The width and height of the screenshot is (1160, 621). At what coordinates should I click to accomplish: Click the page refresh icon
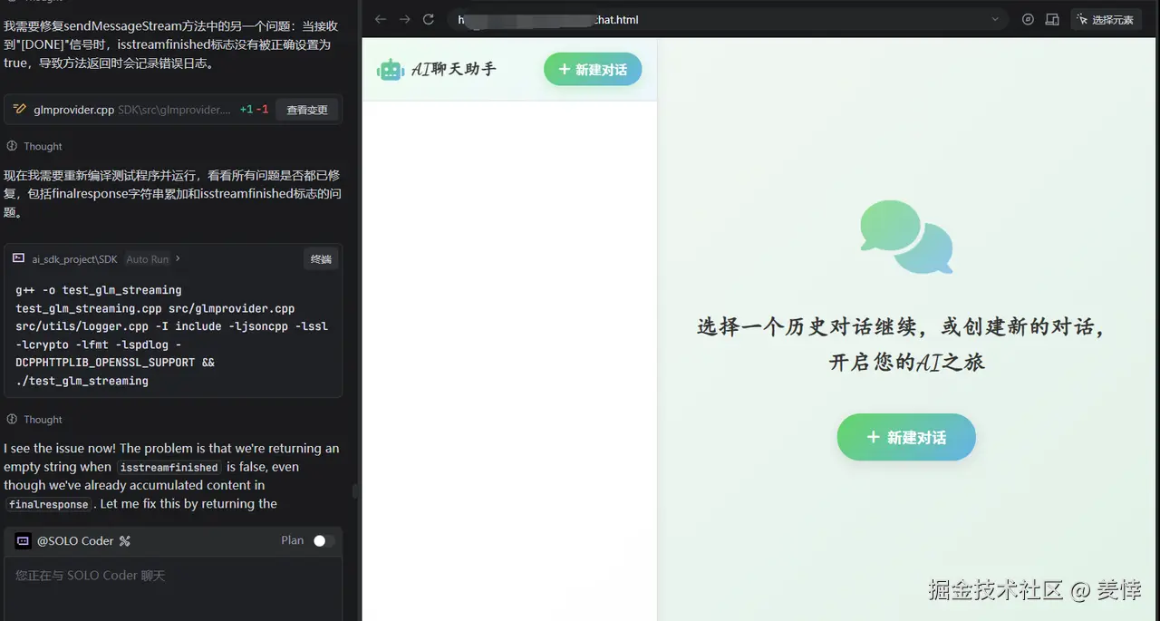pyautogui.click(x=427, y=18)
